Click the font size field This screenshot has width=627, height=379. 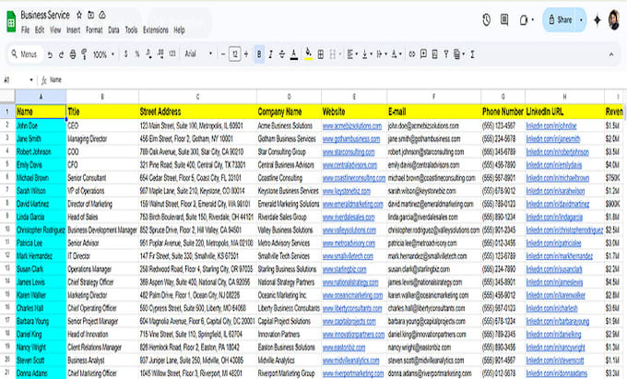tap(235, 54)
